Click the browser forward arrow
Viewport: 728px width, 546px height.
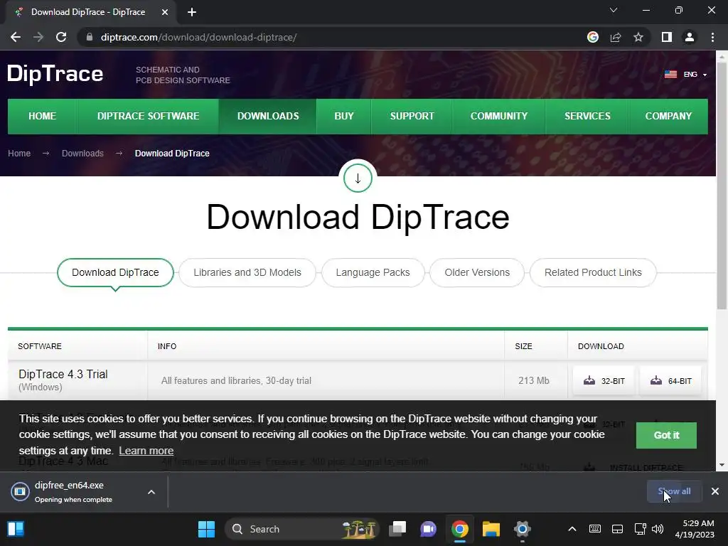(38, 37)
